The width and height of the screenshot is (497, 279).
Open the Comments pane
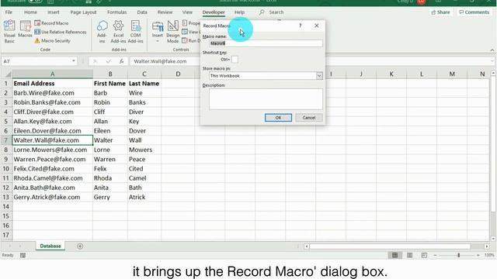click(474, 12)
